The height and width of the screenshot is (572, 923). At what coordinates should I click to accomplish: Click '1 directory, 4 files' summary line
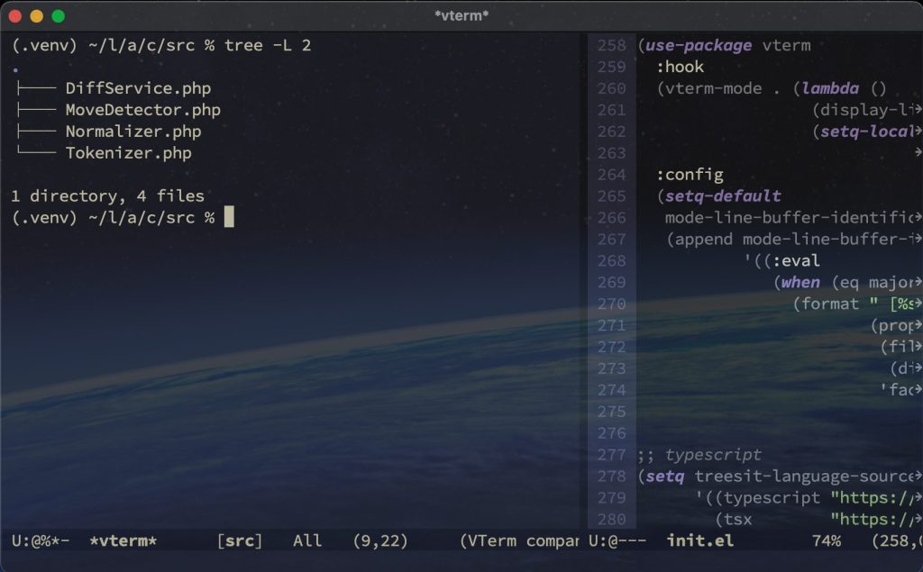coord(108,196)
